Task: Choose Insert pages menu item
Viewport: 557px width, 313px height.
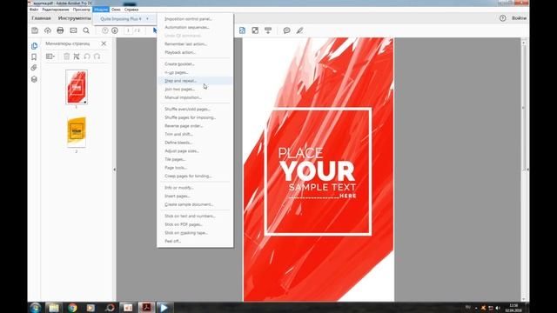Action: (195, 196)
